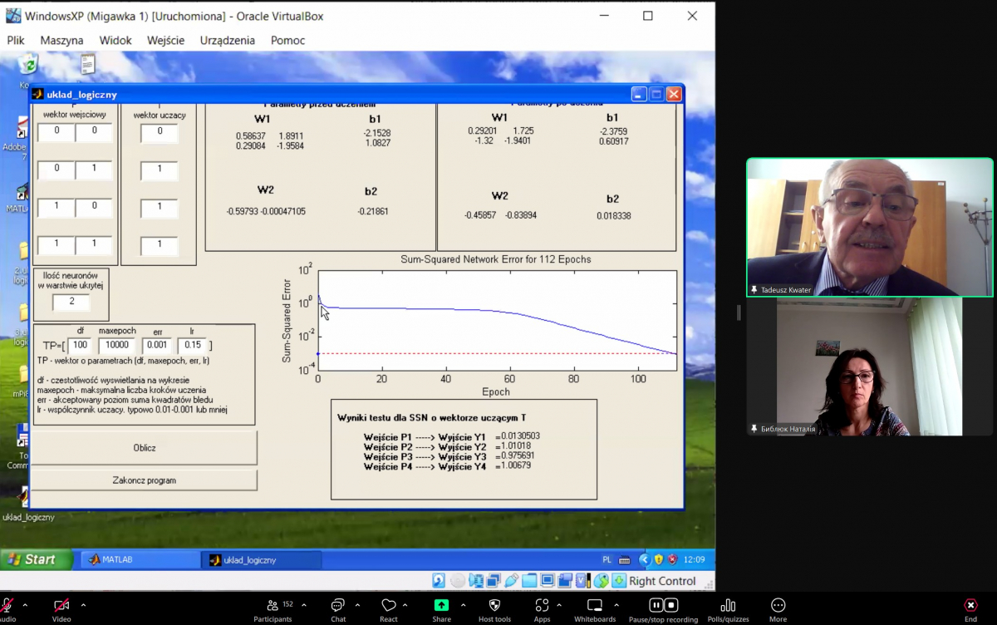The image size is (997, 625).
Task: Click the VirtualBox USB device status icon
Action: pos(511,581)
